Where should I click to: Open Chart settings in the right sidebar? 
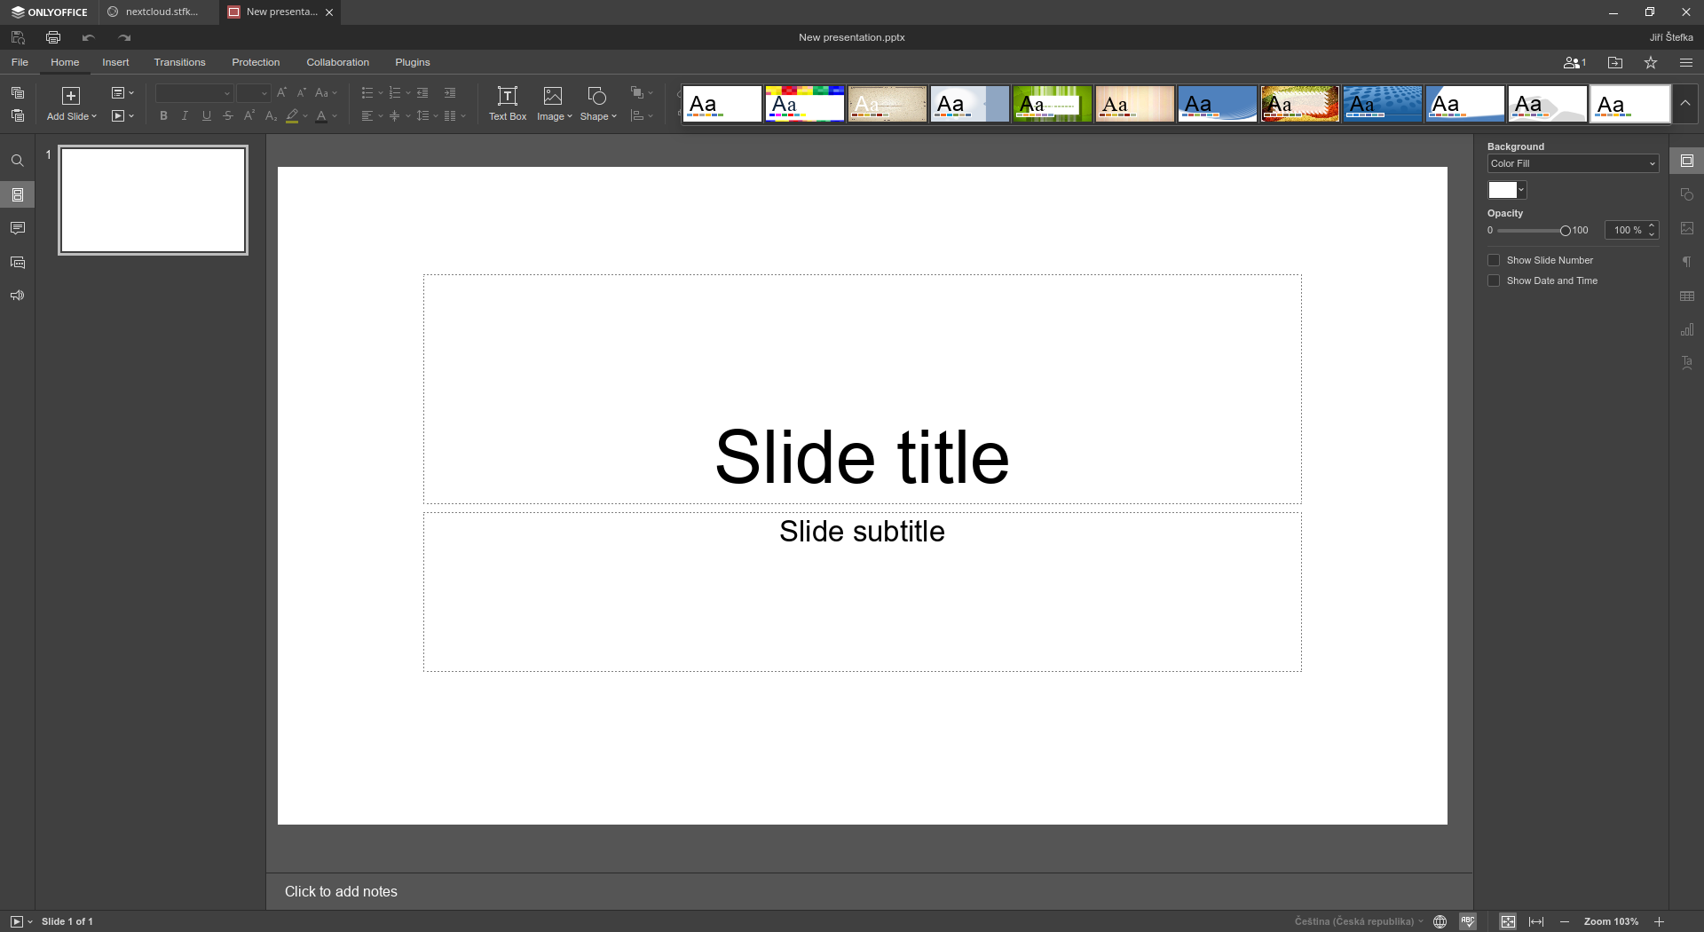pyautogui.click(x=1688, y=329)
